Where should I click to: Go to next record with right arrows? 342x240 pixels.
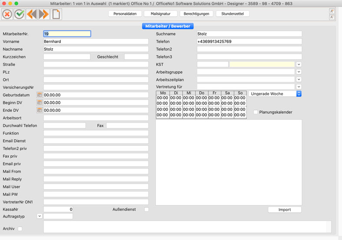pos(44,14)
